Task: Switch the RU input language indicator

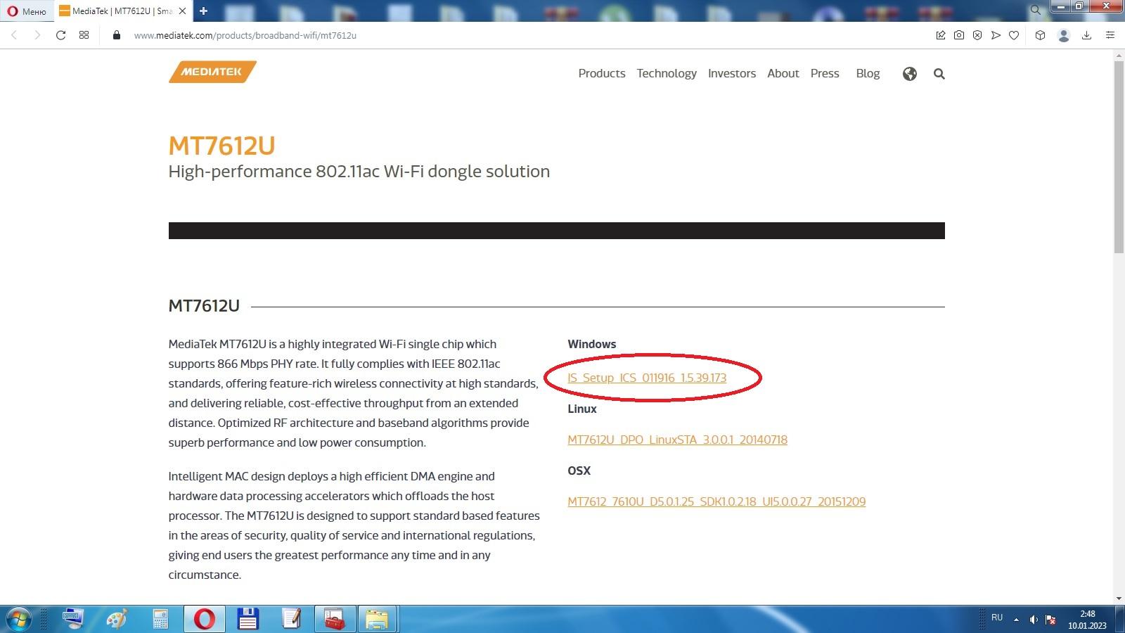Action: click(x=997, y=618)
